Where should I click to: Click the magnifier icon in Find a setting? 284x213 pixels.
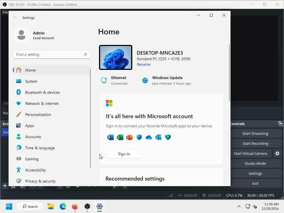click(85, 54)
